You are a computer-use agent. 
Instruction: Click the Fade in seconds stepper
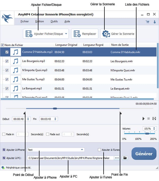coord(26,134)
